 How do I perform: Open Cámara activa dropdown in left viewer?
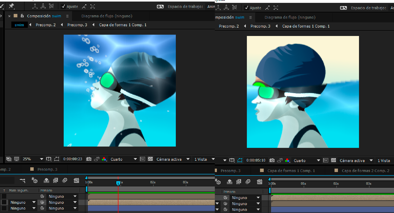tap(173, 159)
